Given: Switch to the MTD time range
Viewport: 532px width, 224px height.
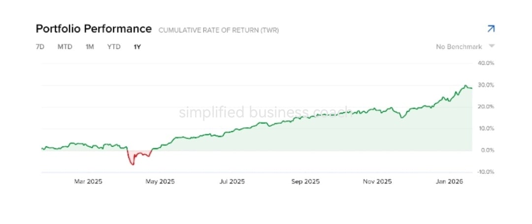Looking at the screenshot, I should [65, 47].
